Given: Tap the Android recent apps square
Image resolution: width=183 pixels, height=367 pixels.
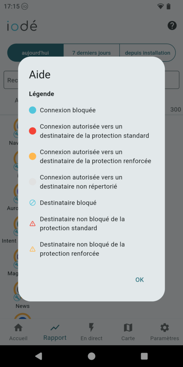Looking at the screenshot, I should [x=144, y=356].
